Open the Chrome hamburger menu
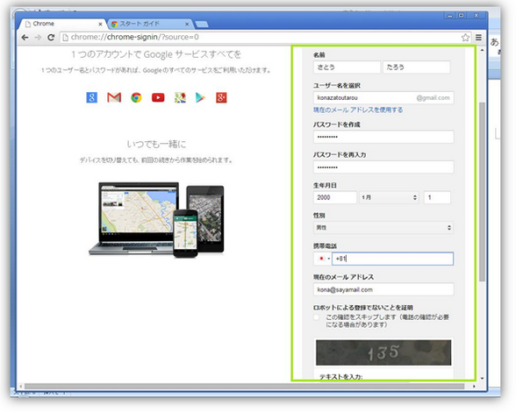The image size is (516, 412). pyautogui.click(x=478, y=38)
